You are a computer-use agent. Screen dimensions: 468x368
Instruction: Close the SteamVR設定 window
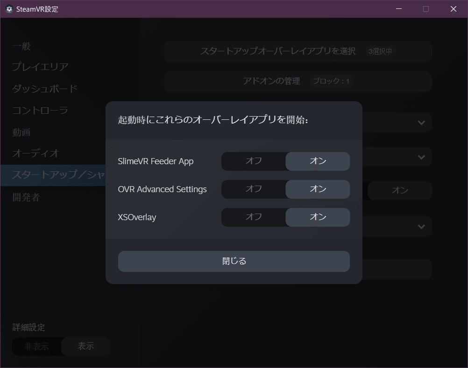click(454, 9)
